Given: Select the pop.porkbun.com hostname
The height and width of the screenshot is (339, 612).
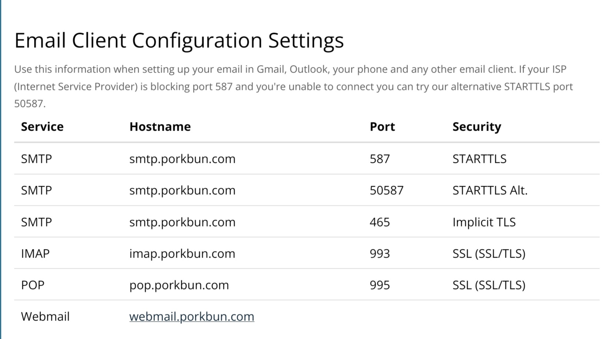Looking at the screenshot, I should [179, 285].
